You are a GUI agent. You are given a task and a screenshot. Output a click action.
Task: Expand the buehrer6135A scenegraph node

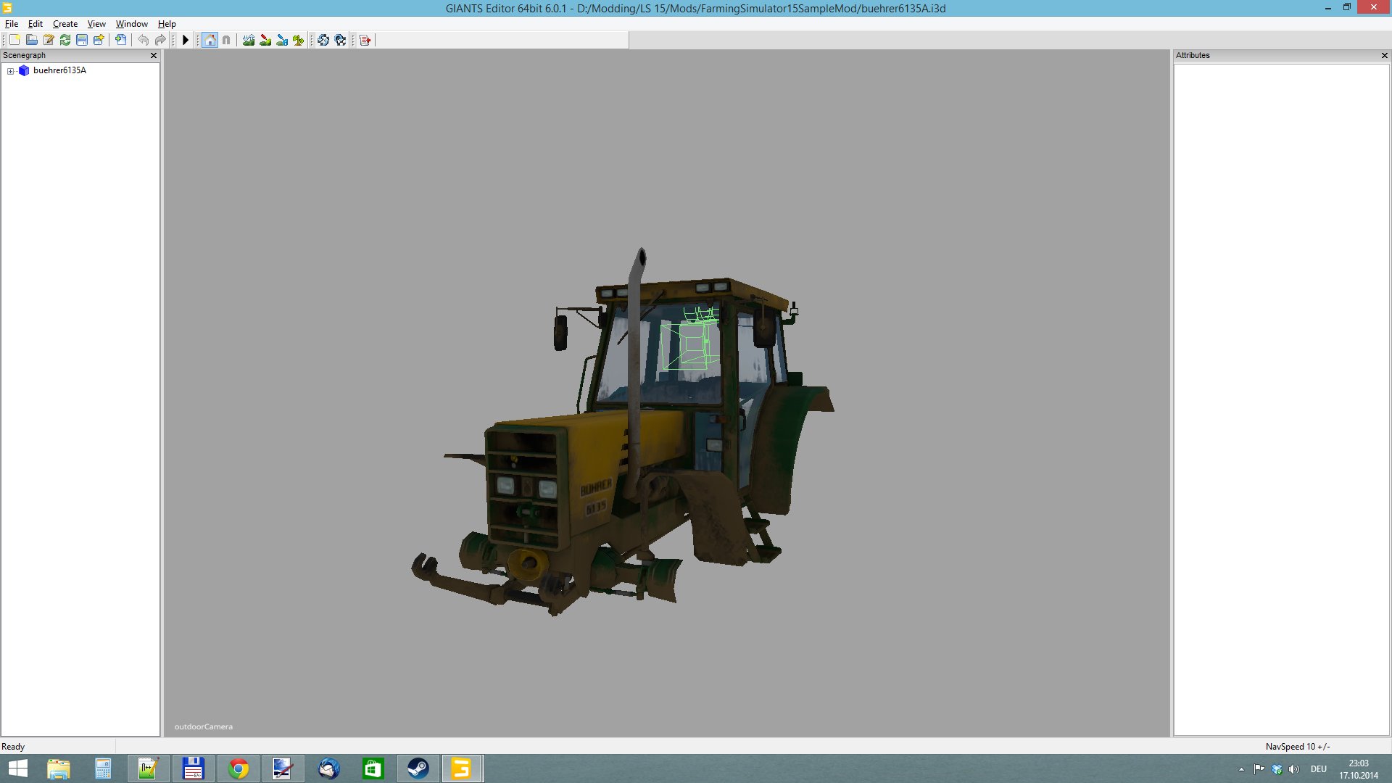(x=10, y=71)
